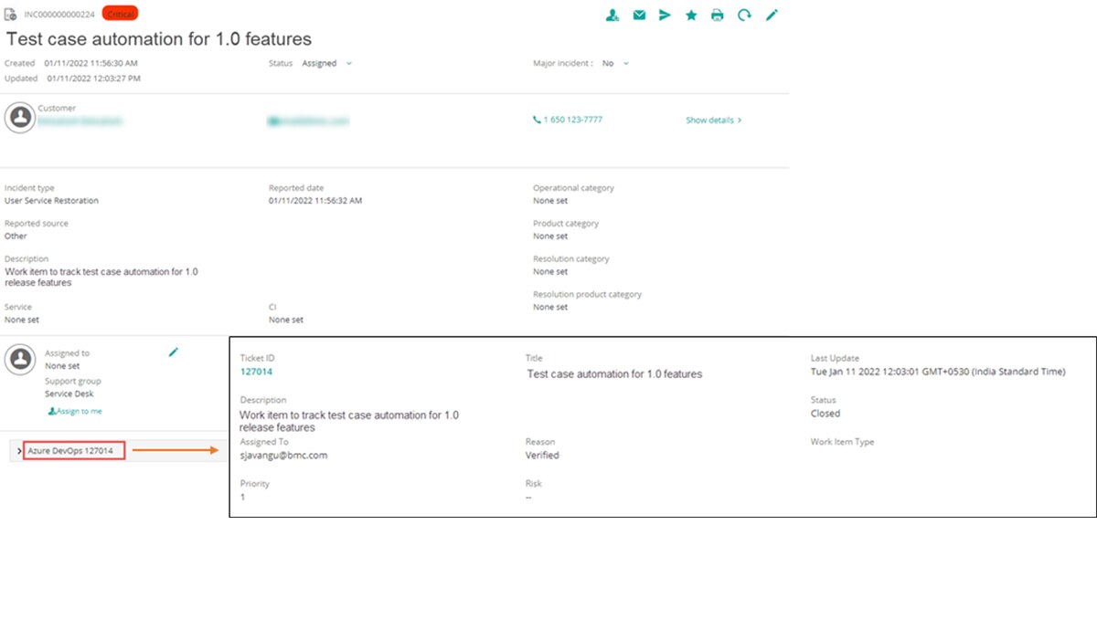
Task: Click the customer phone number 1 650 123-7777
Action: (x=568, y=120)
